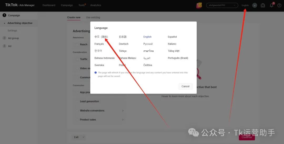The width and height of the screenshot is (284, 144).
Task: Click the TikTok Ads Manager logo
Action: [x=20, y=5]
